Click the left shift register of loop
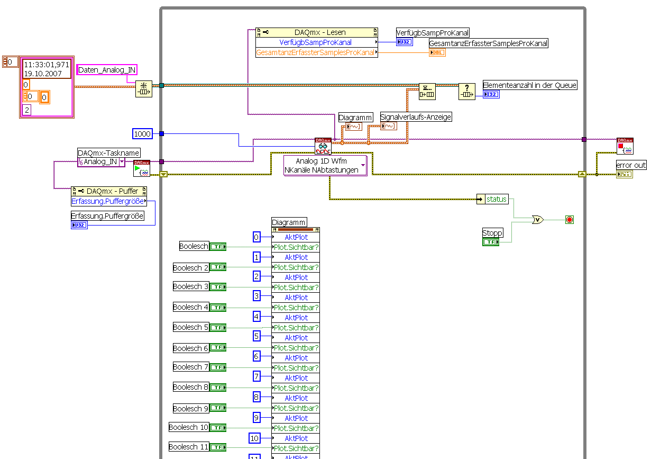Image resolution: width=651 pixels, height=459 pixels. point(163,174)
